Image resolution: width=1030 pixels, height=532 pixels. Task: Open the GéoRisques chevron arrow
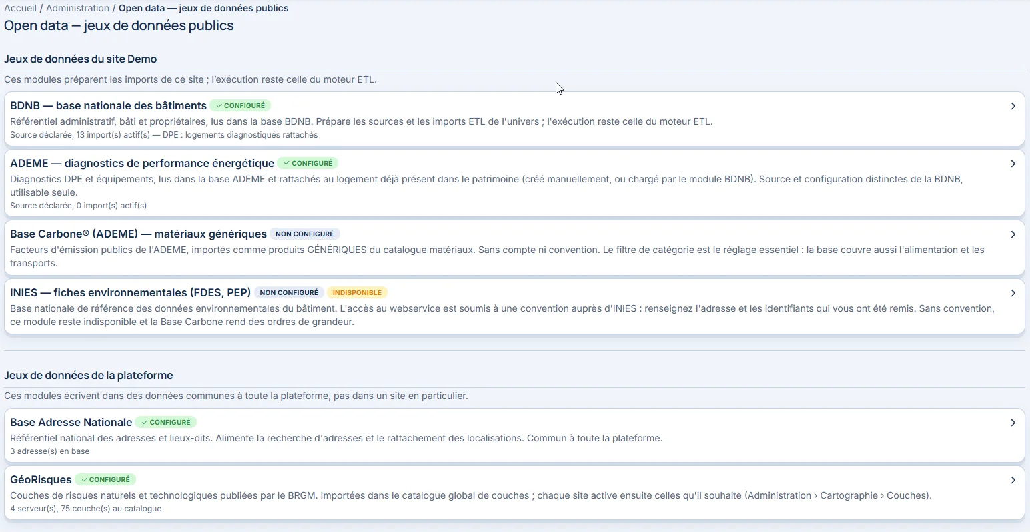(1013, 480)
